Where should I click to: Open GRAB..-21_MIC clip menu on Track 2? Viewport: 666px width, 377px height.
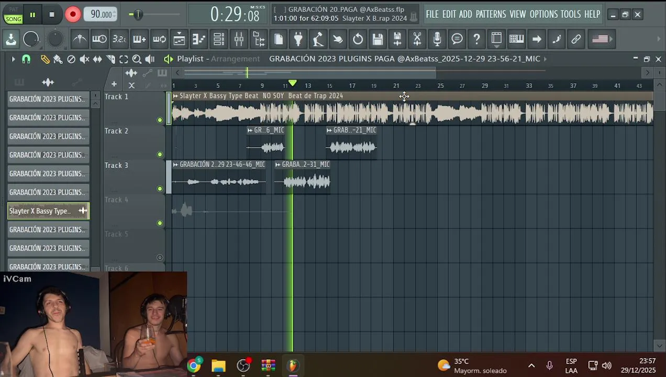point(329,130)
